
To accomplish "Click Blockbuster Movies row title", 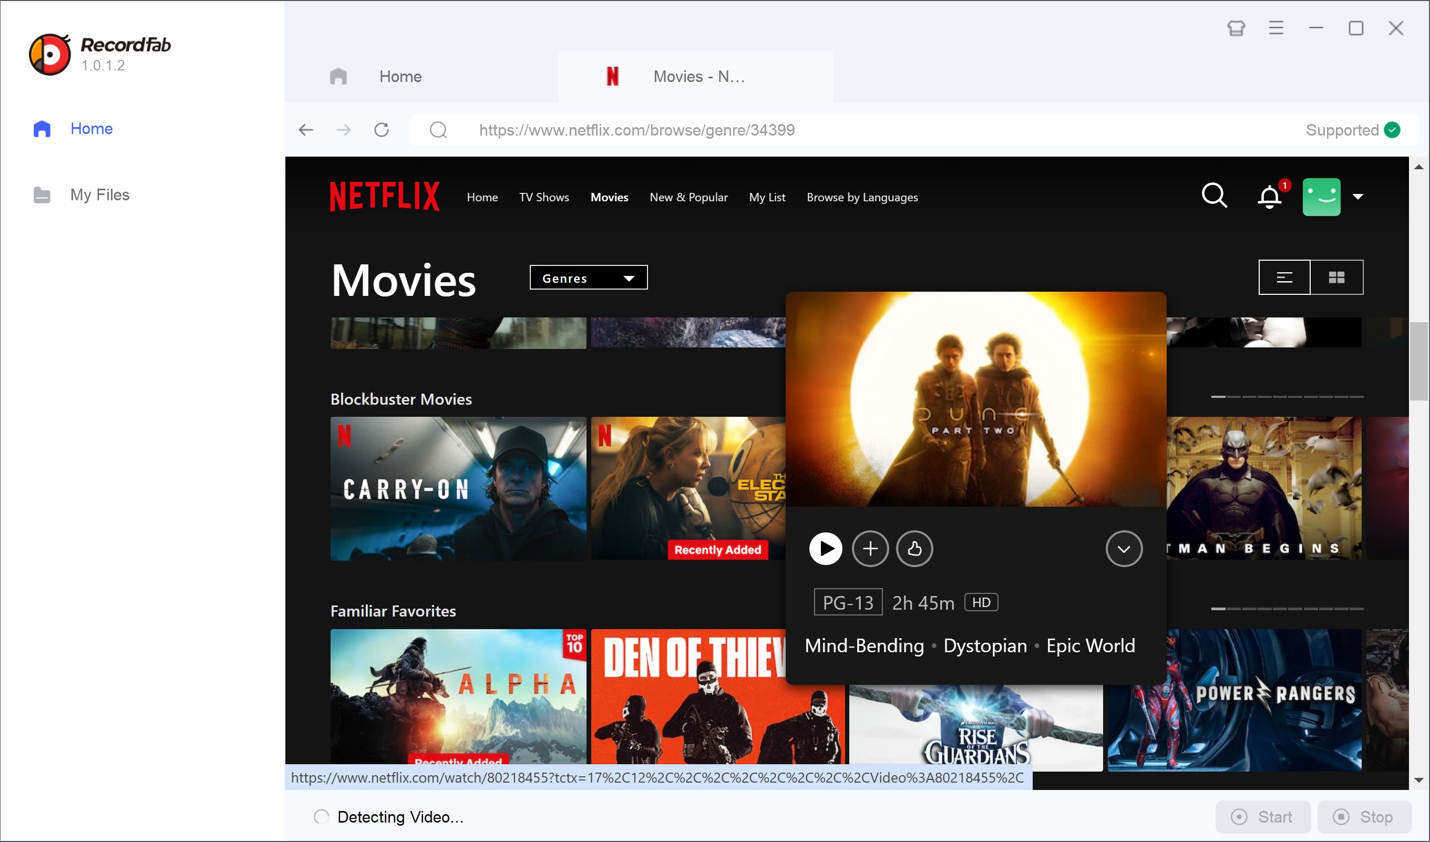I will (400, 399).
